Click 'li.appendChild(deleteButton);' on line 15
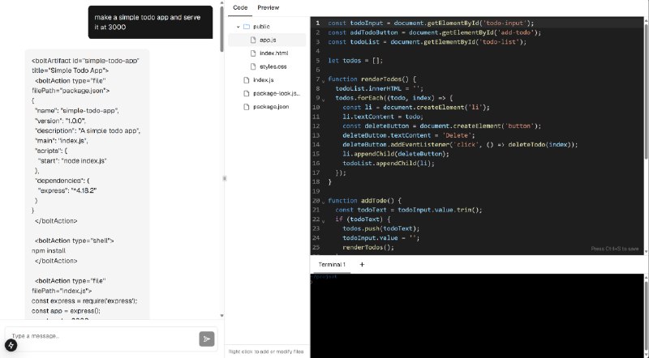 click(396, 154)
